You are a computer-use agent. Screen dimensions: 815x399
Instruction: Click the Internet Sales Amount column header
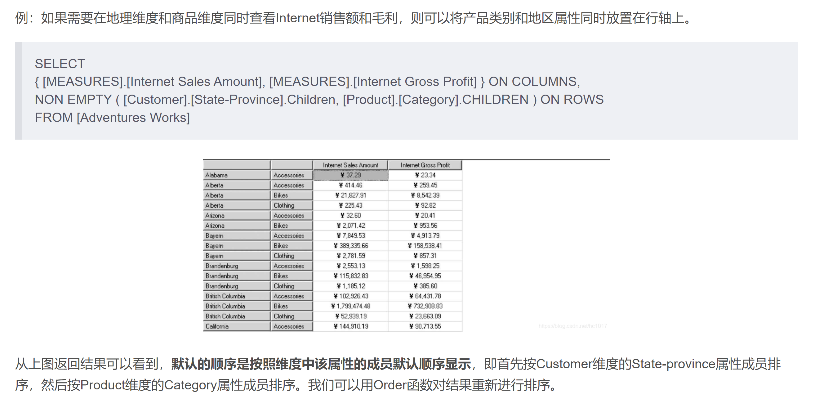click(350, 165)
